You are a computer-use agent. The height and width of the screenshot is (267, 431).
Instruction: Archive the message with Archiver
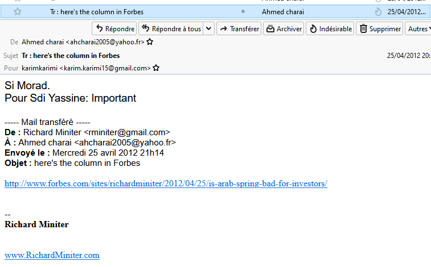click(x=284, y=28)
